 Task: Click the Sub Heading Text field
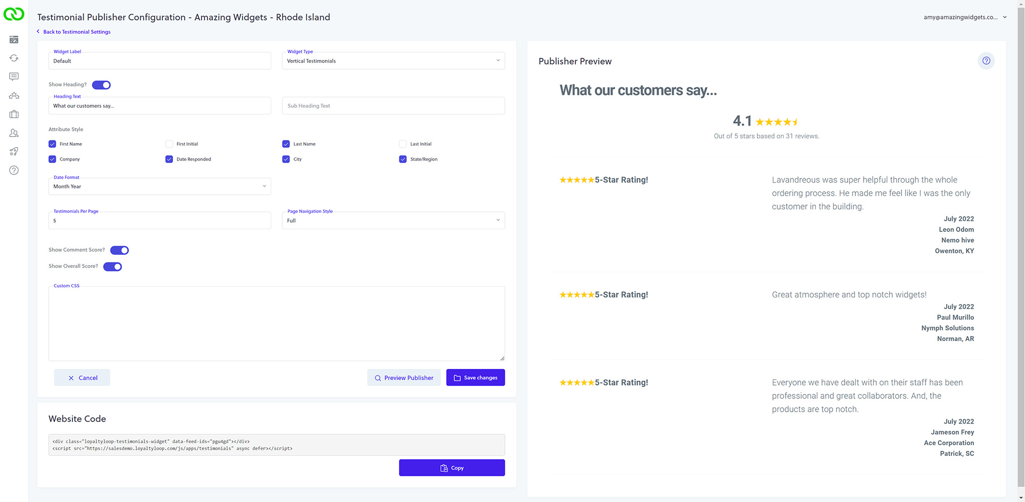tap(394, 106)
